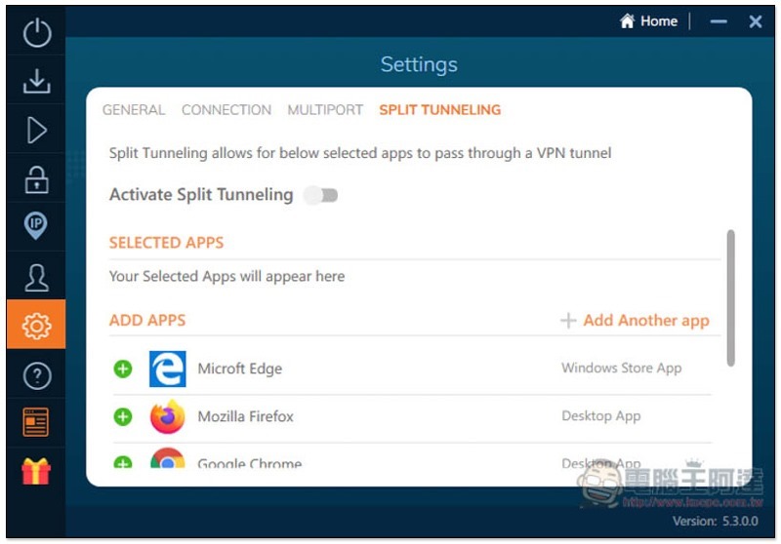The image size is (781, 544).
Task: Open the padlock security icon in sidebar
Action: [37, 179]
